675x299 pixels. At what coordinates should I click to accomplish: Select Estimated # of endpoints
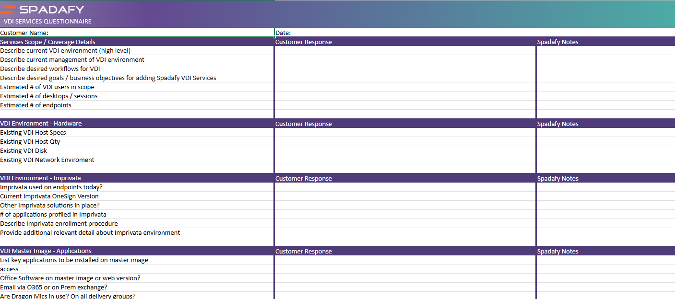pyautogui.click(x=137, y=105)
